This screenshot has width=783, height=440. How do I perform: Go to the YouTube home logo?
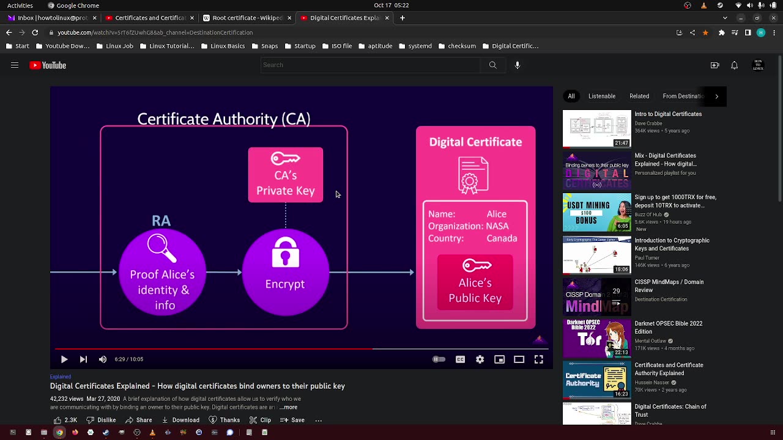pyautogui.click(x=48, y=65)
